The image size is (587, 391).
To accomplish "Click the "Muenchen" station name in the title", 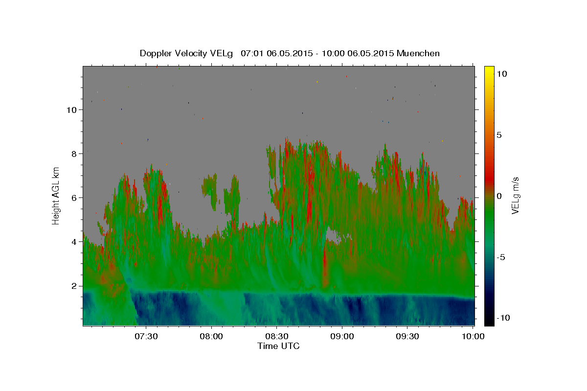I will (418, 53).
